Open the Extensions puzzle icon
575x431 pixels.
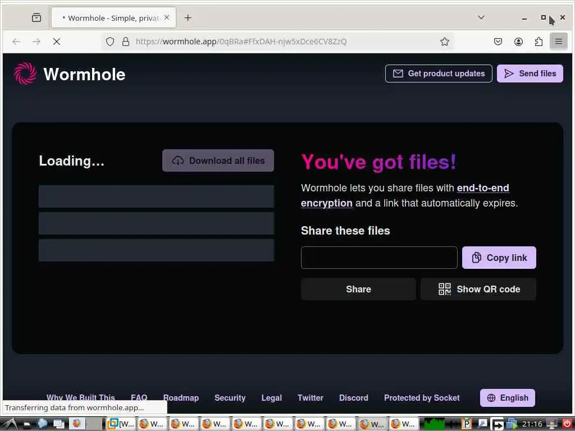[x=539, y=42]
